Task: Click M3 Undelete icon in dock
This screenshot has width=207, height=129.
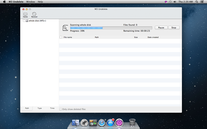Action: 119,123
